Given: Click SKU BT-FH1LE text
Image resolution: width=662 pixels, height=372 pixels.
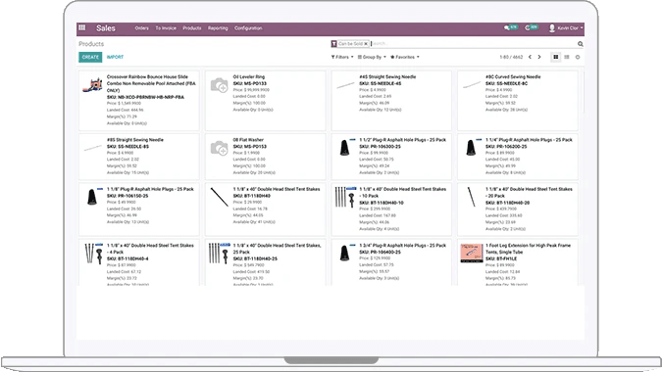Looking at the screenshot, I should [x=501, y=258].
